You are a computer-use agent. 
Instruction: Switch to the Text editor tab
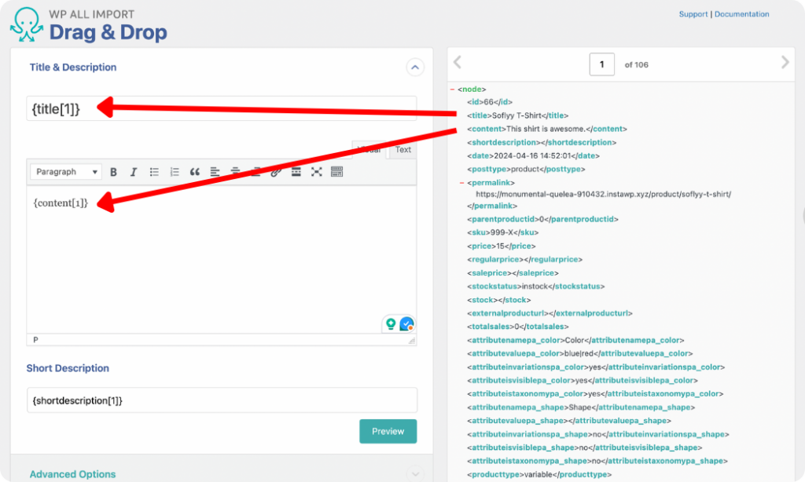point(403,149)
